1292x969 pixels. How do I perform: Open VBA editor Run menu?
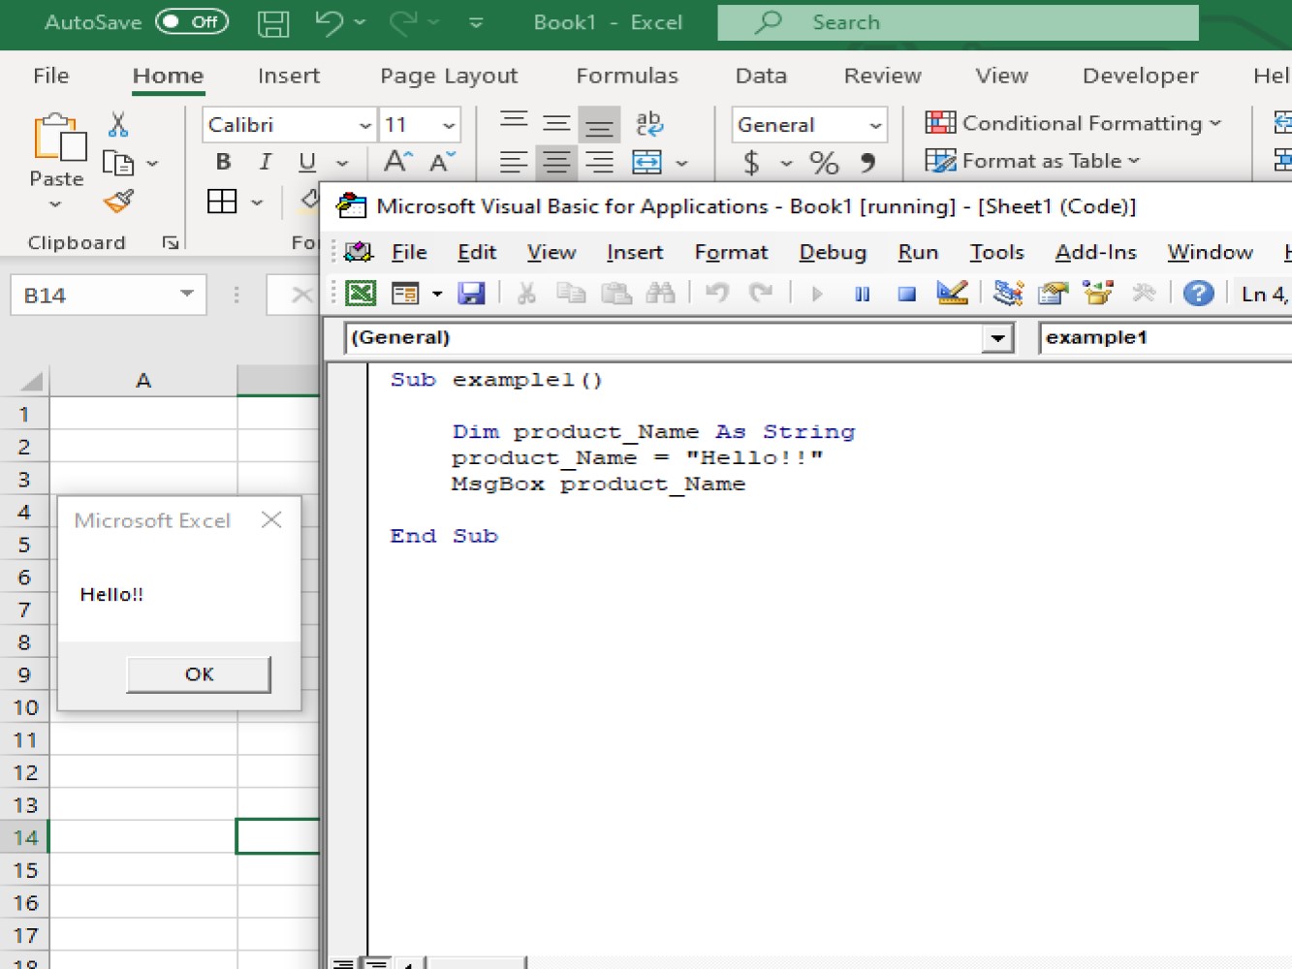pos(918,253)
